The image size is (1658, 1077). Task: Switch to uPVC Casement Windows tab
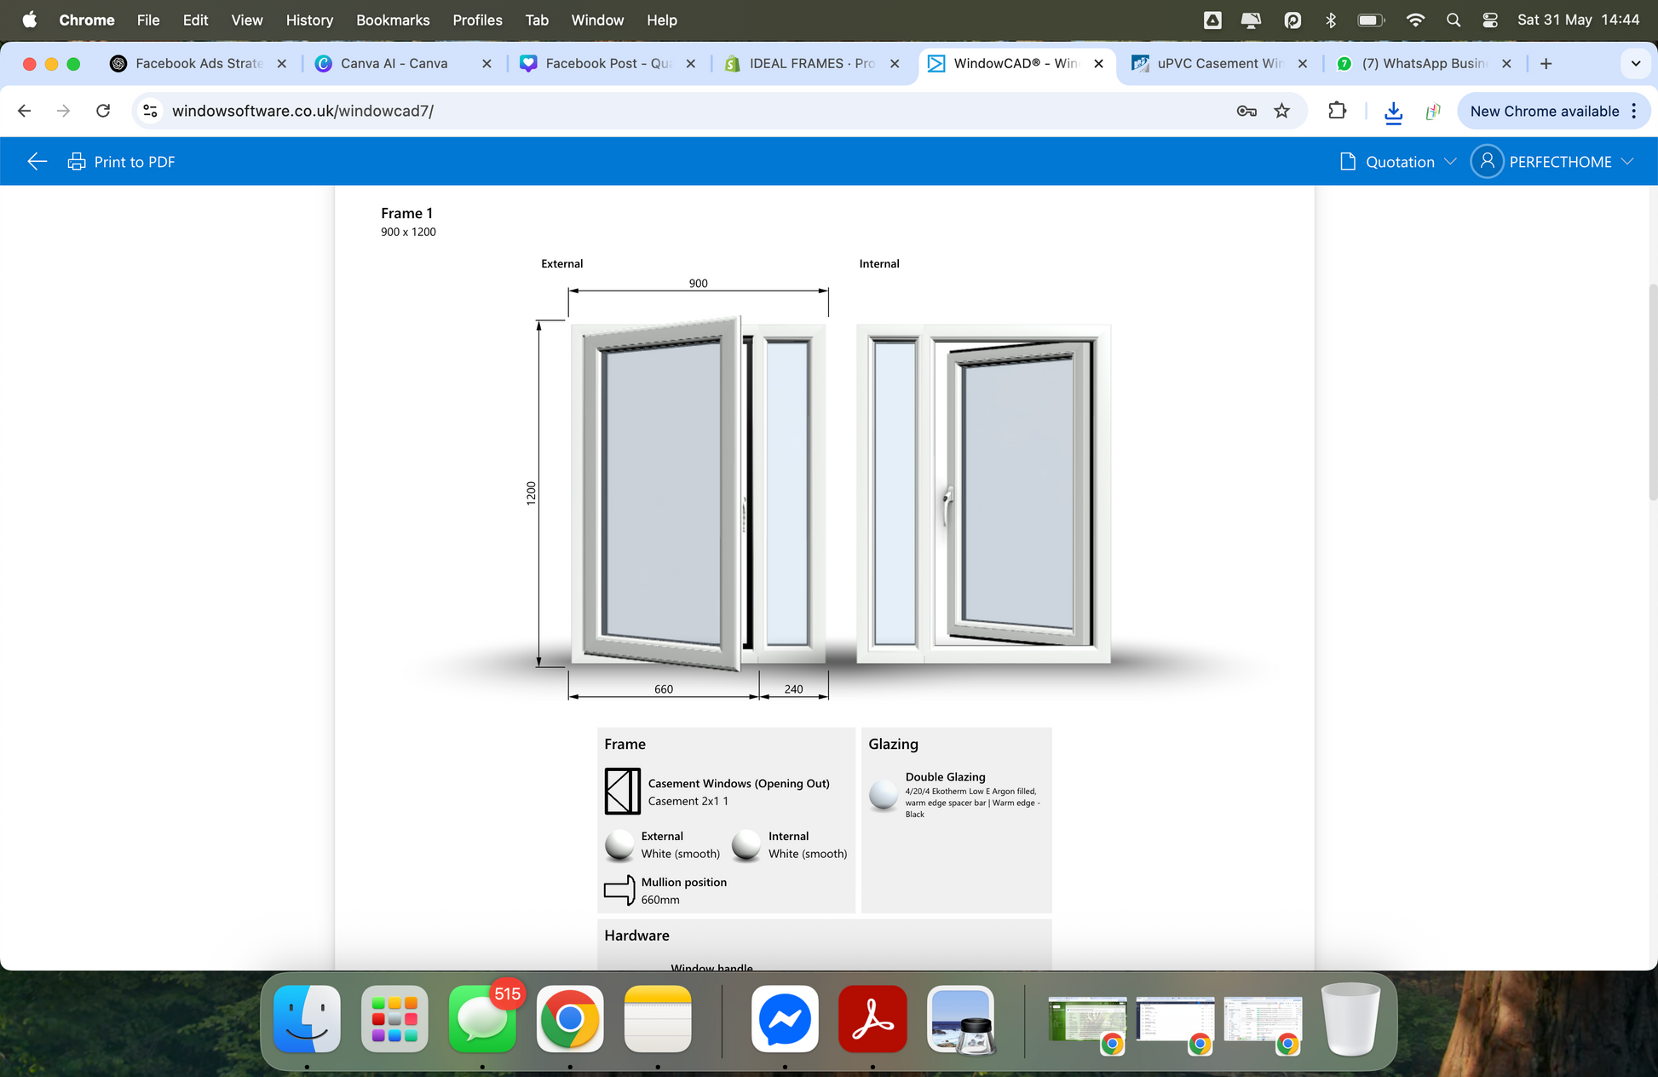point(1218,63)
